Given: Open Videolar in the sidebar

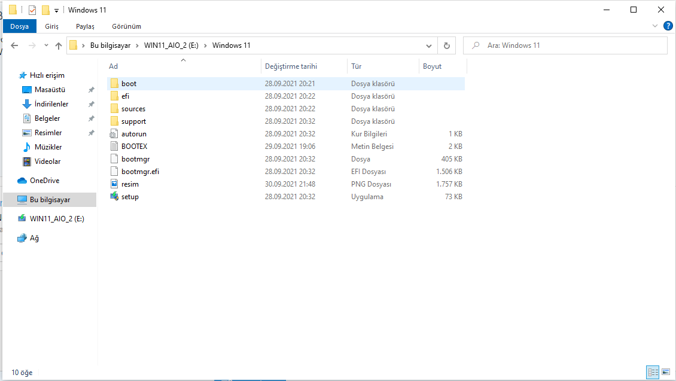Looking at the screenshot, I should point(47,161).
